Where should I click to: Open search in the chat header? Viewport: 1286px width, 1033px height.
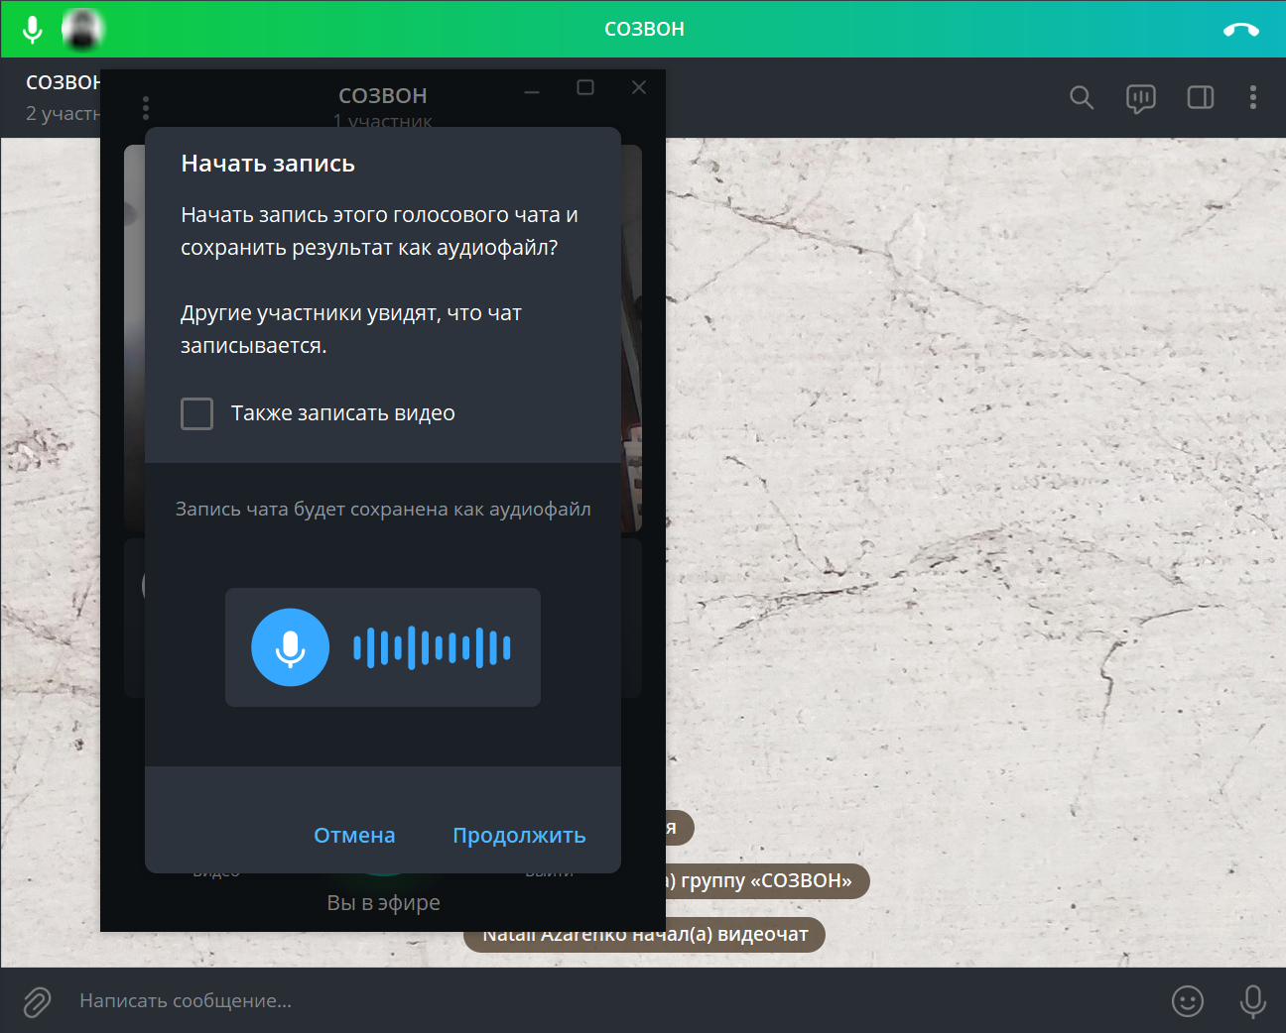(1082, 97)
